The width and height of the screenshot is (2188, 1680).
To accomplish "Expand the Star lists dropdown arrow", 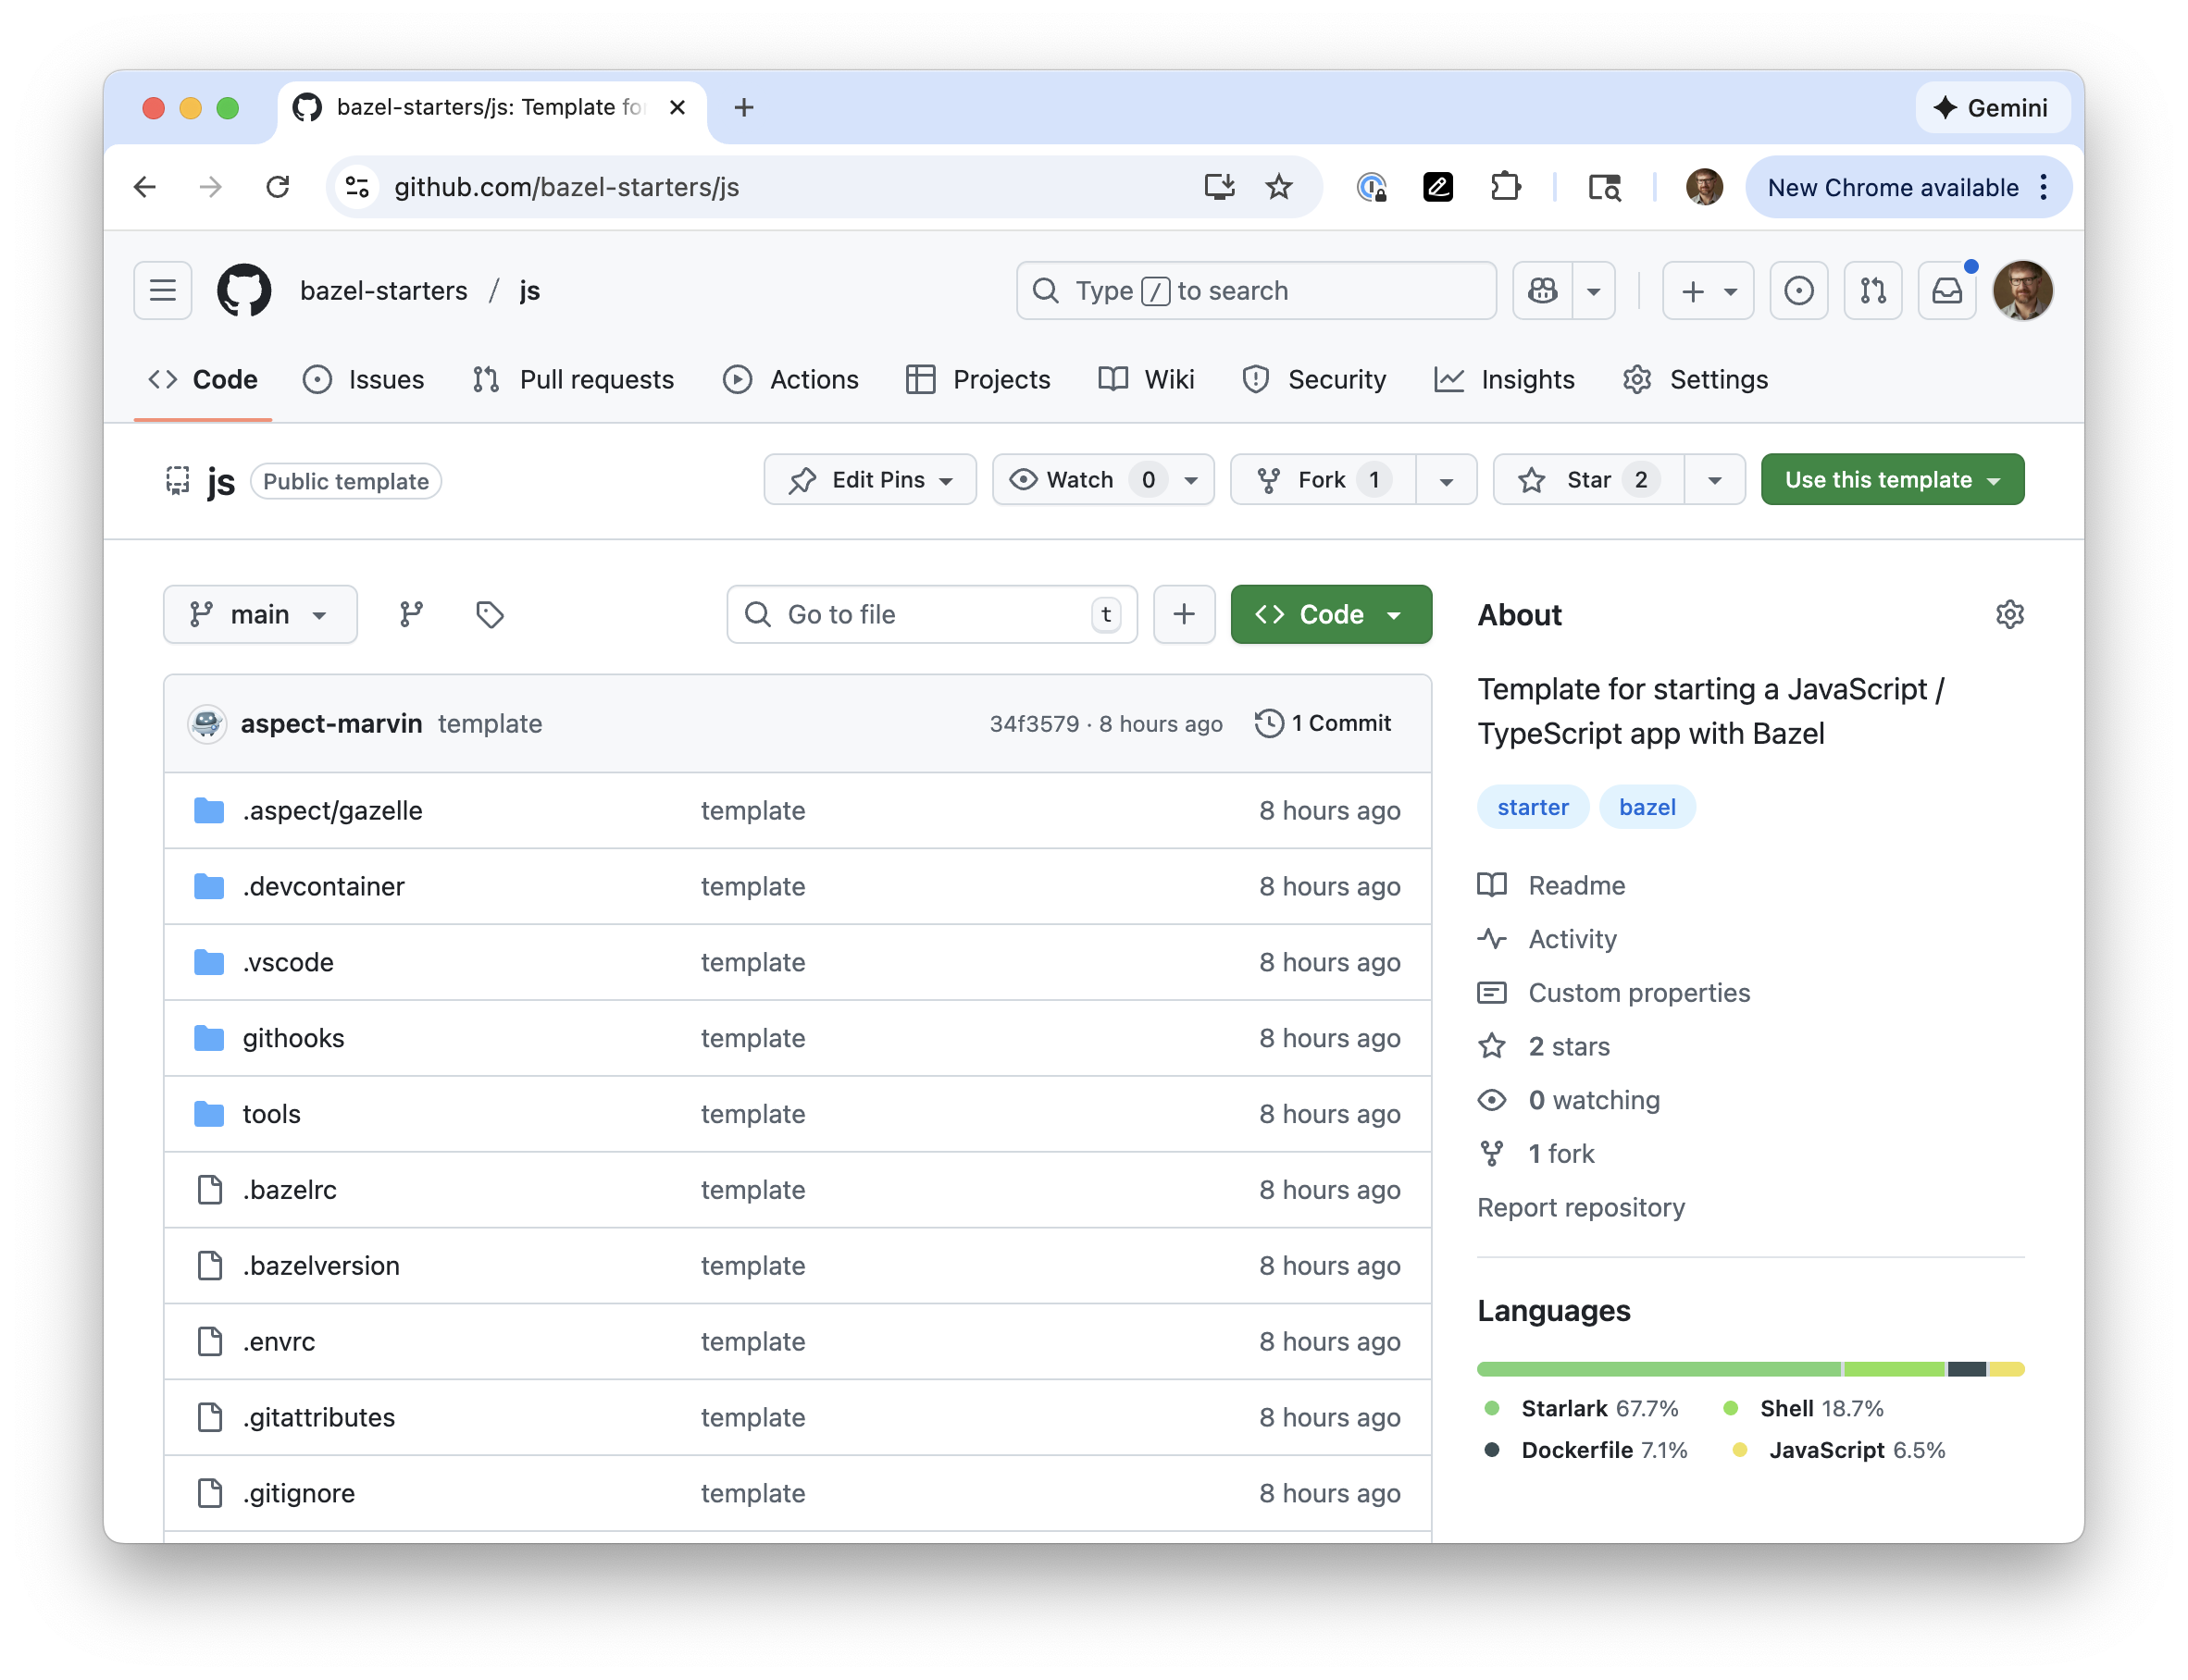I will [x=1715, y=480].
